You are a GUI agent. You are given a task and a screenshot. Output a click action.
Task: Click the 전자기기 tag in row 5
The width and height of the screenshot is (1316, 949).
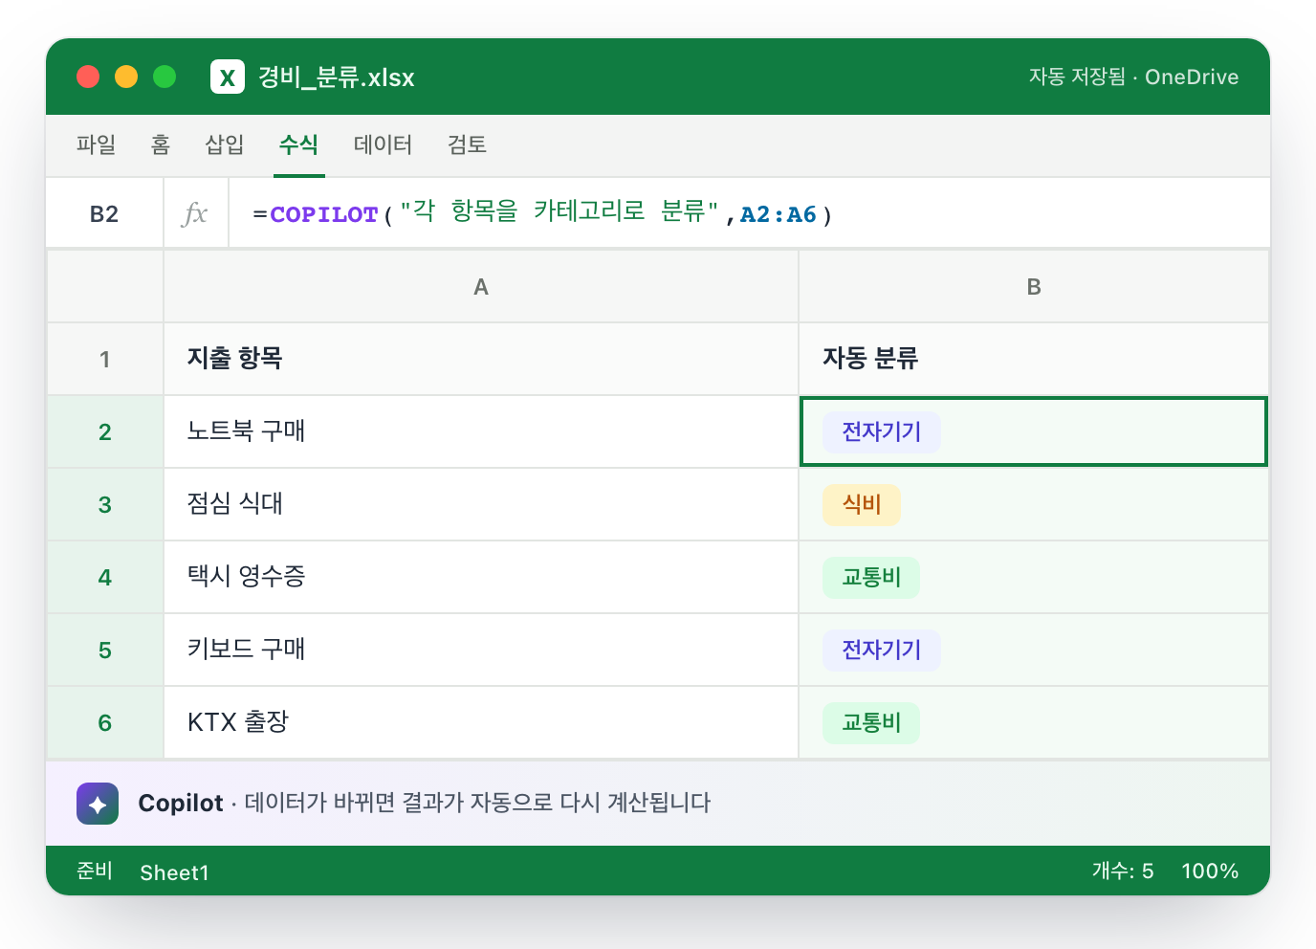click(x=882, y=650)
